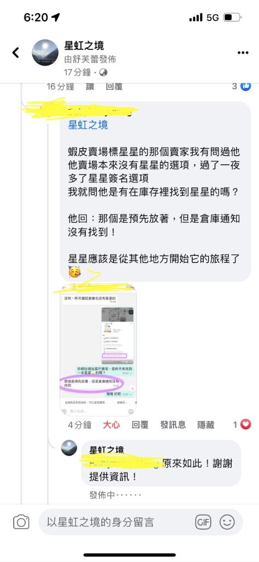Screen dimensions: 259x562
Task: Tap the globe public-visibility icon
Action: click(103, 72)
